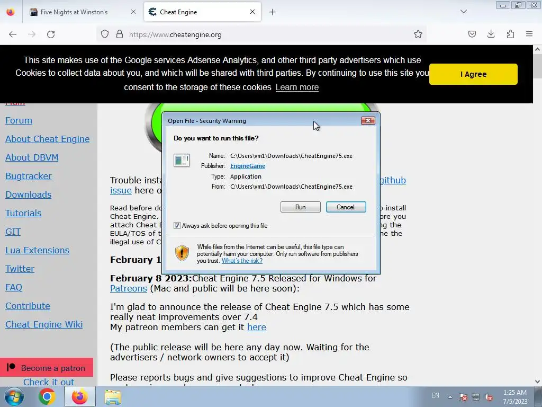Click the Firefox back arrow
Image resolution: width=542 pixels, height=407 pixels.
(13, 34)
